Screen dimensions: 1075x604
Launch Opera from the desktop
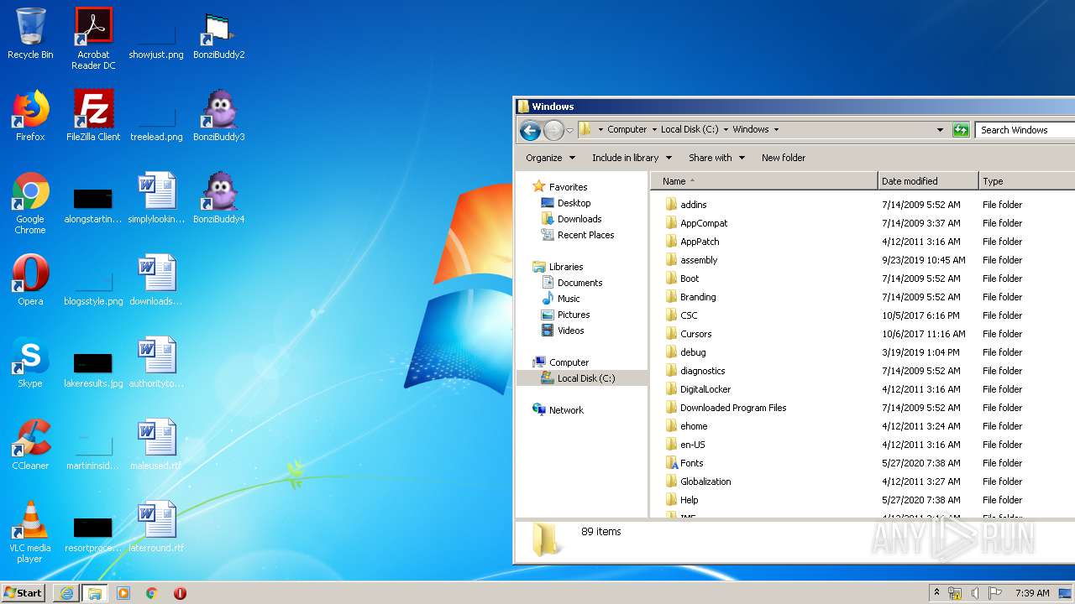pyautogui.click(x=30, y=280)
